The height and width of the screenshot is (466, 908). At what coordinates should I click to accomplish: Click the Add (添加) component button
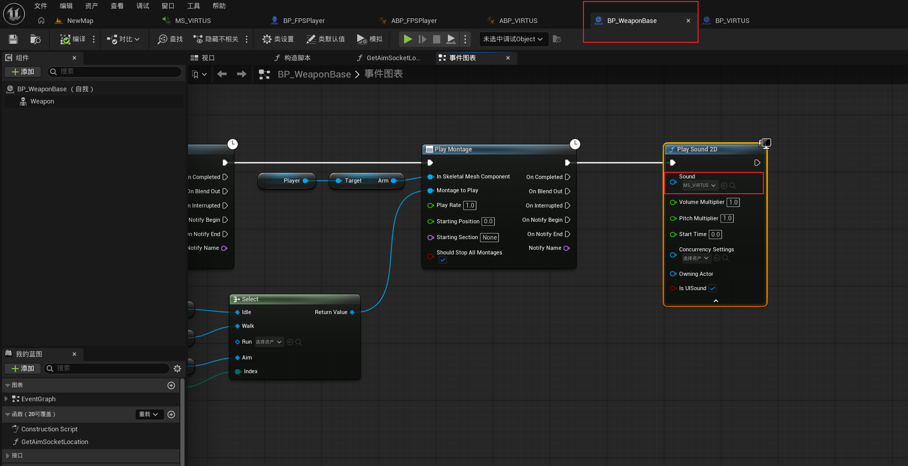coord(23,72)
